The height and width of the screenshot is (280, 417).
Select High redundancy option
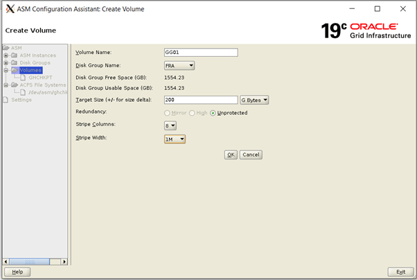[192, 112]
